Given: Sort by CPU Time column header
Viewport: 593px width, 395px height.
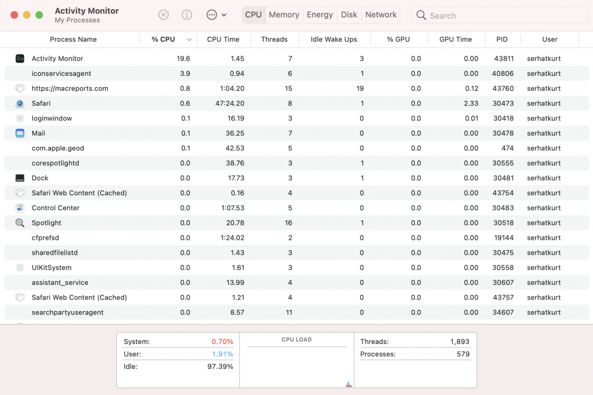Looking at the screenshot, I should pos(223,39).
